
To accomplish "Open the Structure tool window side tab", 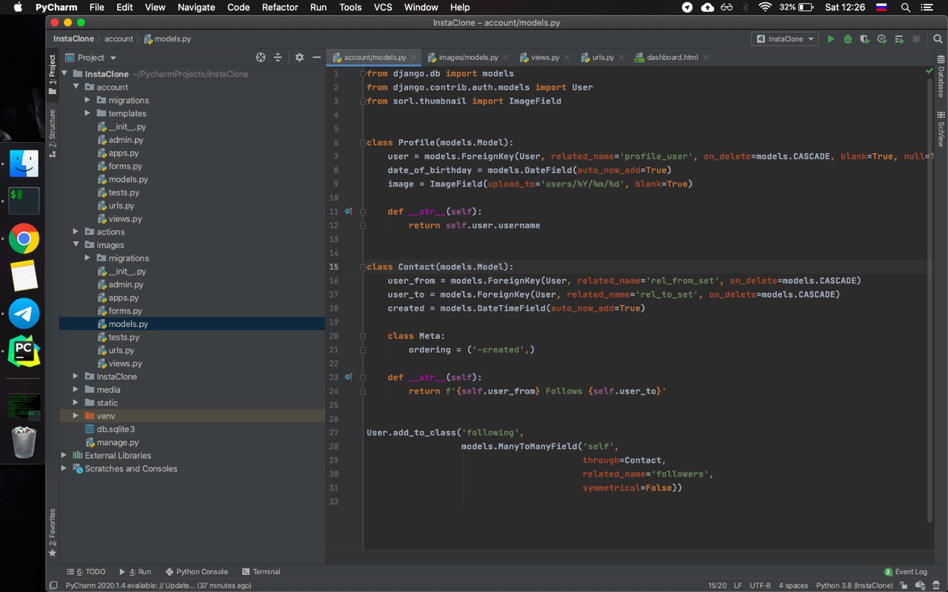I will pyautogui.click(x=53, y=133).
